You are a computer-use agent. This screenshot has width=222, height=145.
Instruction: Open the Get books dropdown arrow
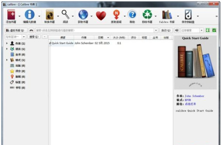coord(92,16)
